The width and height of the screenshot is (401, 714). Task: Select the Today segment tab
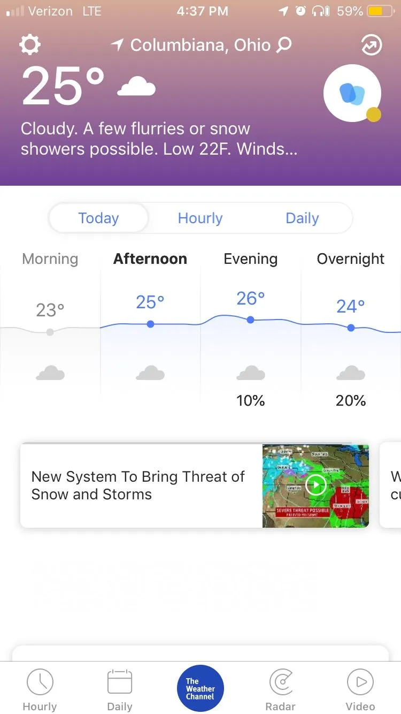pos(98,218)
